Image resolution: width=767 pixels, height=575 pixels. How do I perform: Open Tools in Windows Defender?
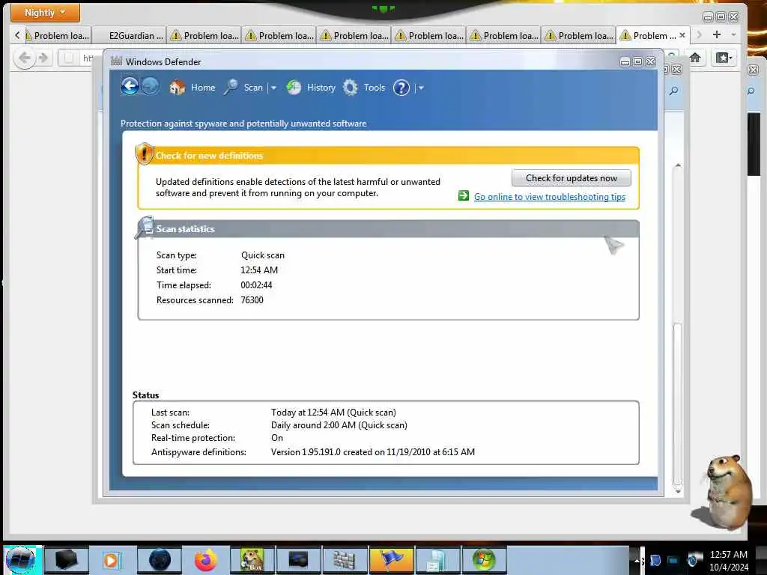[x=375, y=88]
